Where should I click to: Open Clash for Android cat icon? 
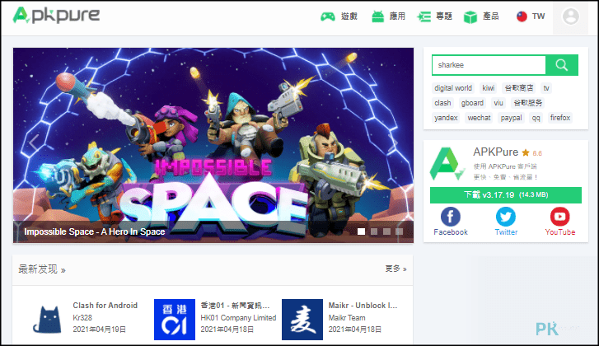[x=47, y=320]
